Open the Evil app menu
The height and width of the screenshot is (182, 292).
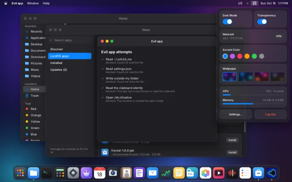pos(17,3)
